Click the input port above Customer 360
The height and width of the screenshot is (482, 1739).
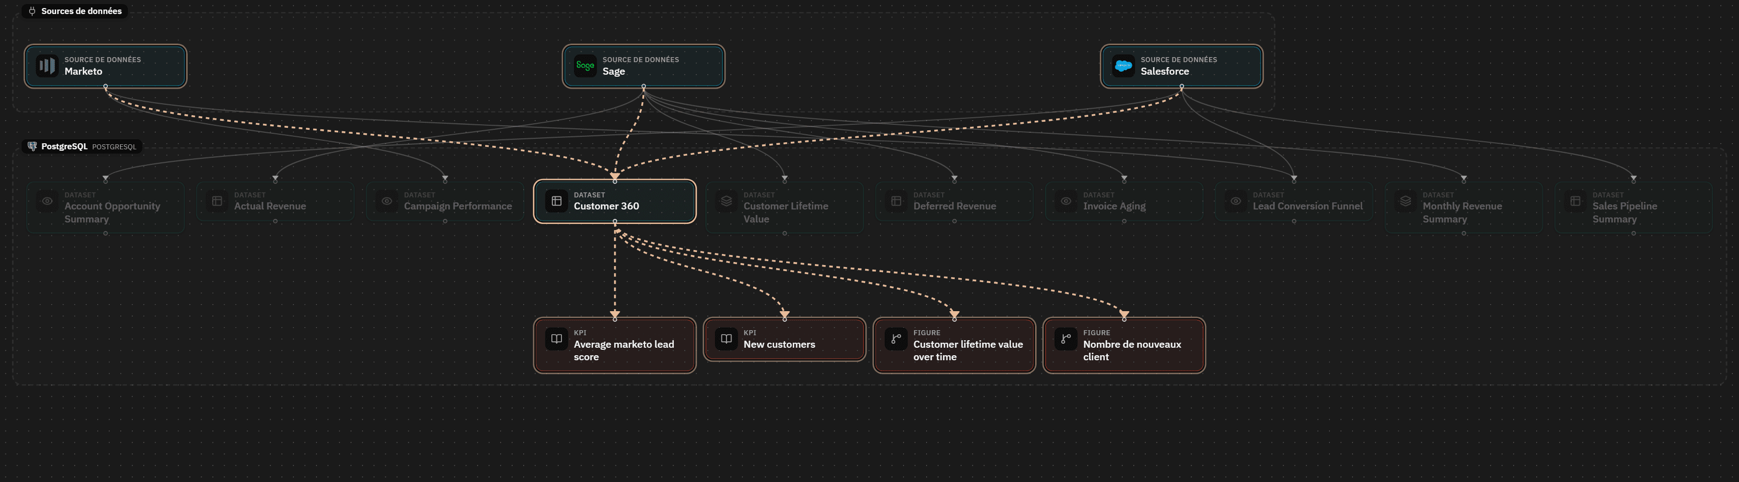(x=614, y=181)
